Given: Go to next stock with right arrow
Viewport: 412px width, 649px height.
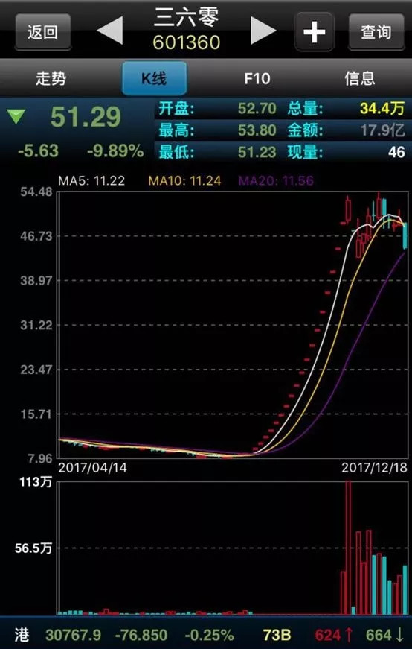Looking at the screenshot, I should (263, 31).
